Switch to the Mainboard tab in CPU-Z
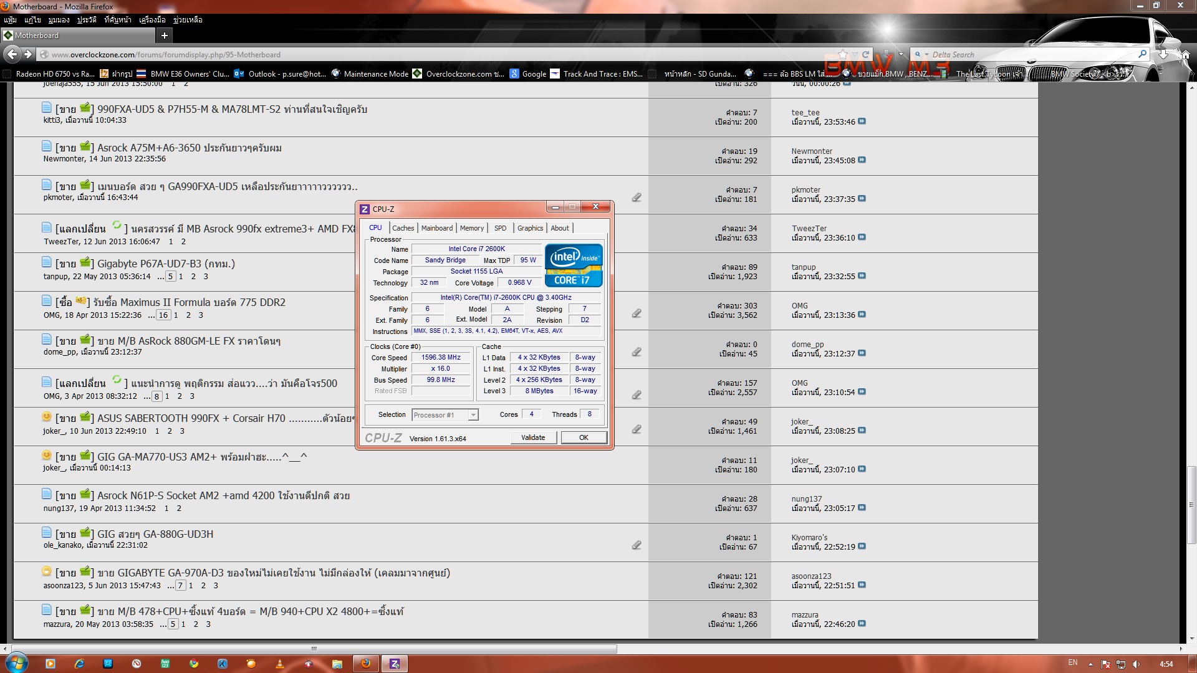The image size is (1197, 673). 436,228
